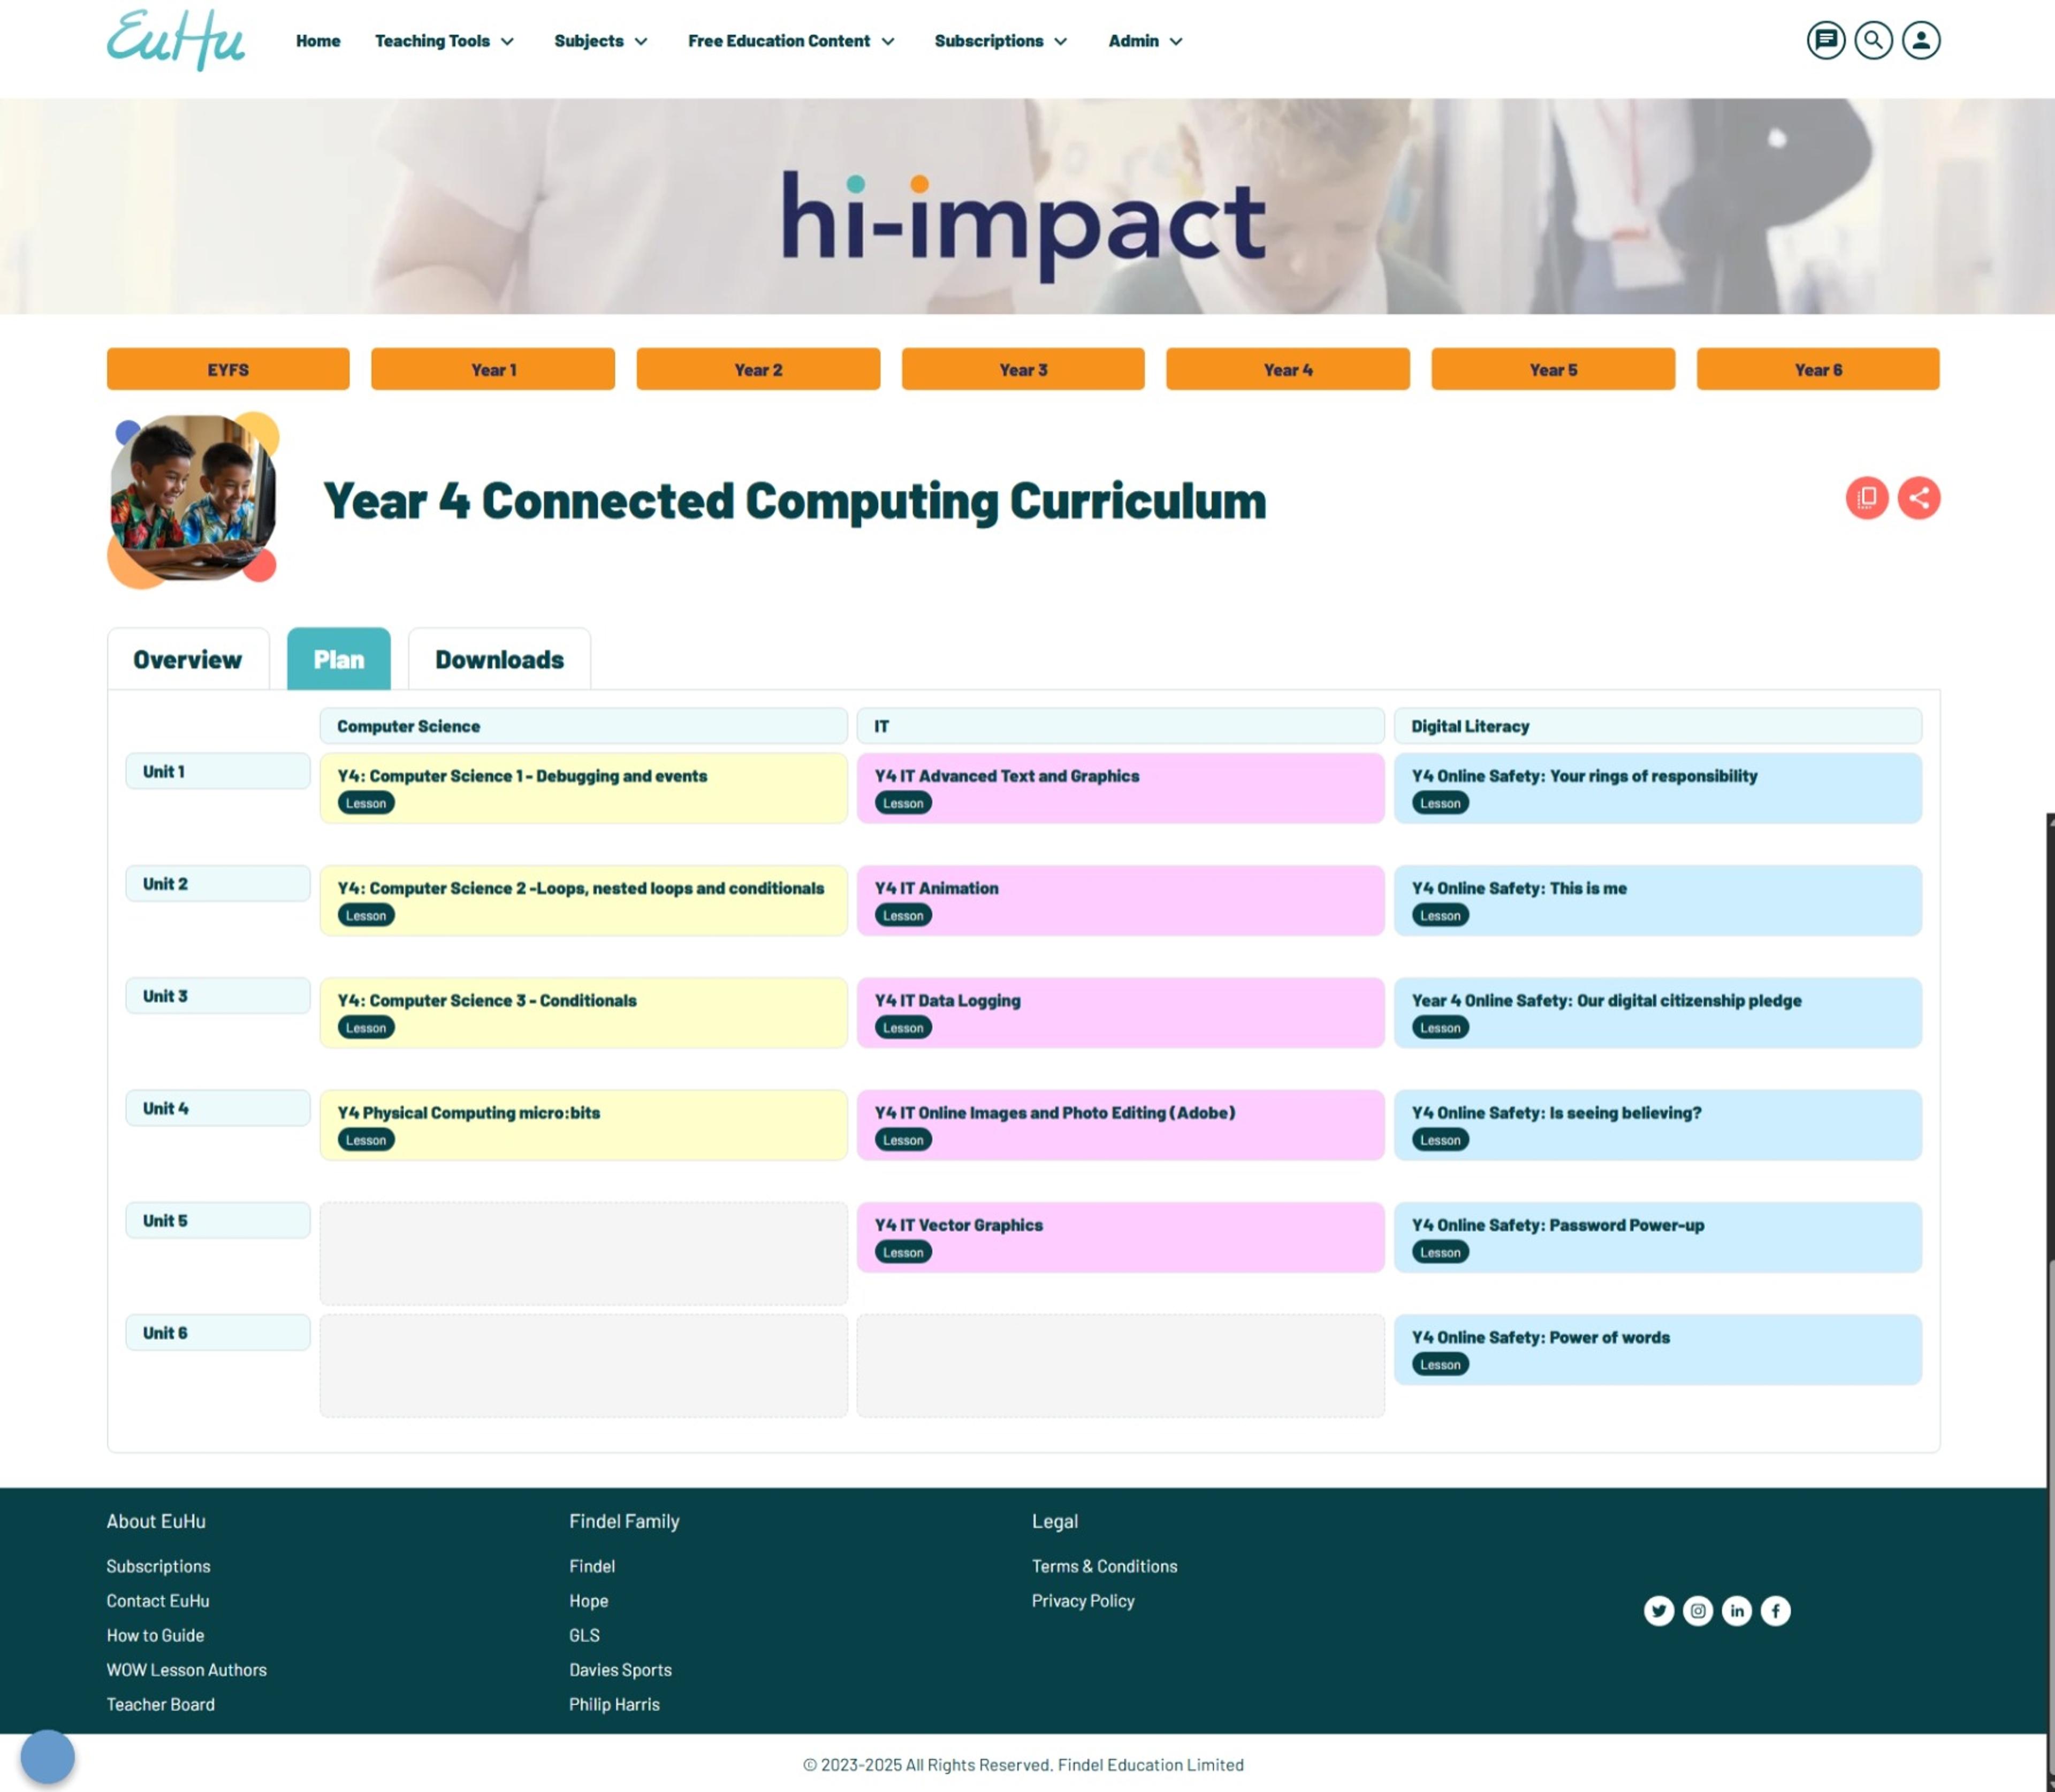
Task: Open the Instagram footer icon
Action: click(1697, 1610)
